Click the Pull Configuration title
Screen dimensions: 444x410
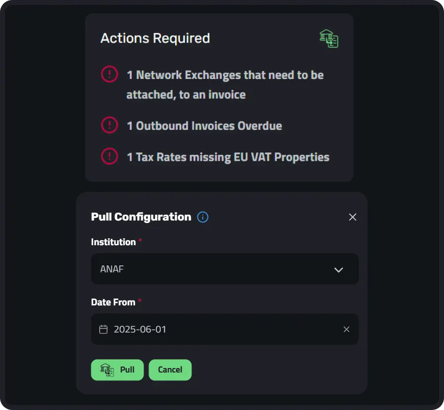(141, 217)
